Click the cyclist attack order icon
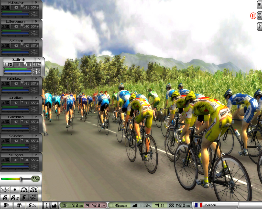This screenshot has height=209, width=262. (5, 197)
